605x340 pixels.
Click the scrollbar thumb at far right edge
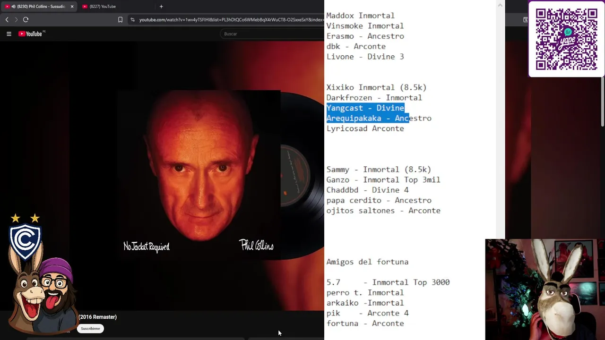(602, 102)
